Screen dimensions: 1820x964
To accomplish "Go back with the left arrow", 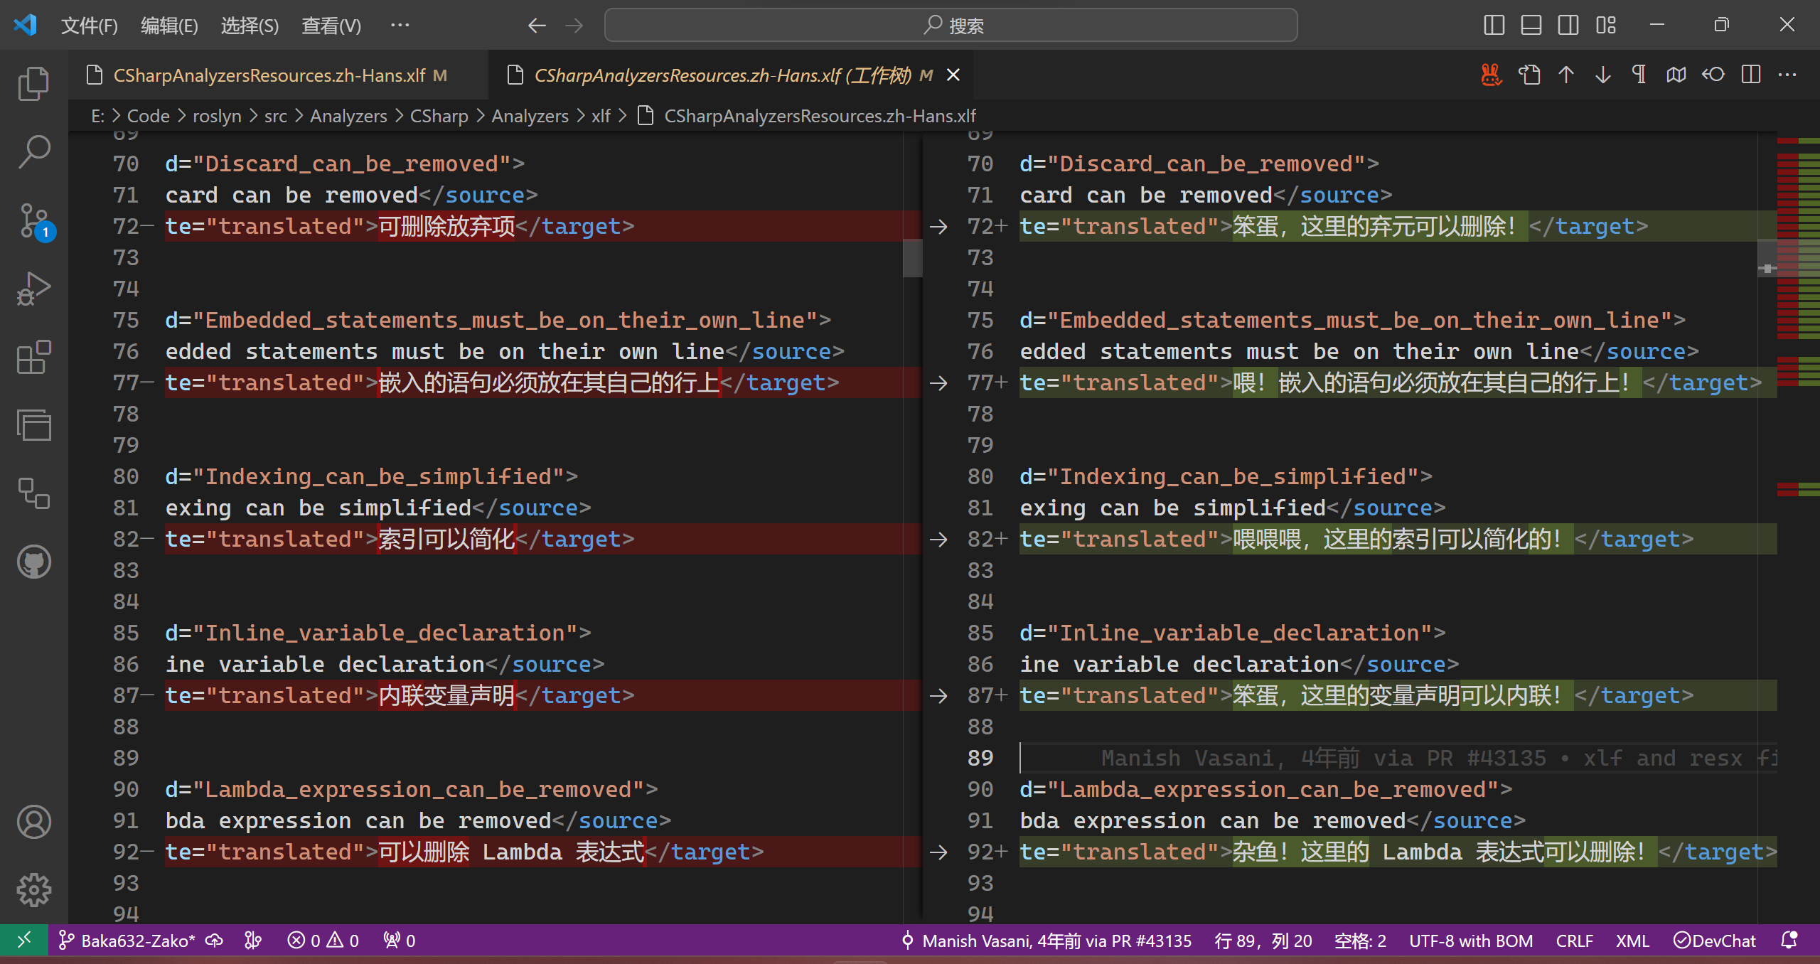I will 537,26.
